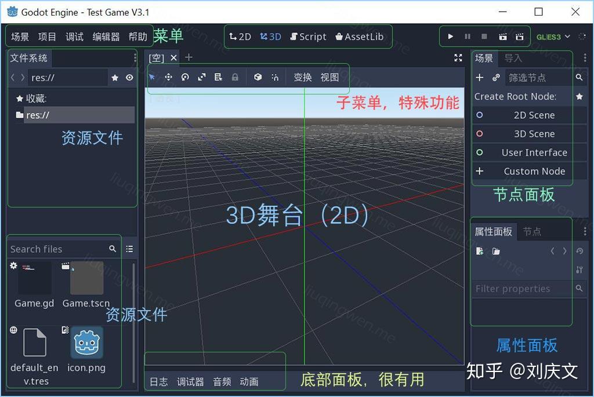Image resolution: width=594 pixels, height=397 pixels.
Task: Activate the Select arrow tool above the viewport
Action: [153, 77]
